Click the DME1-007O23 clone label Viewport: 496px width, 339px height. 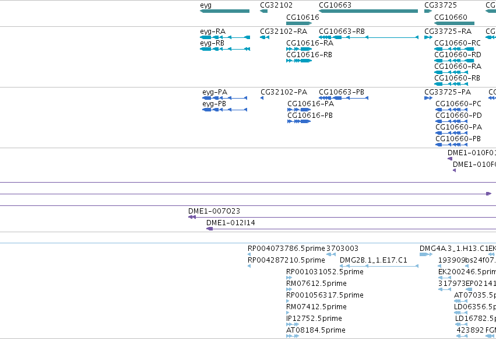pyautogui.click(x=214, y=211)
